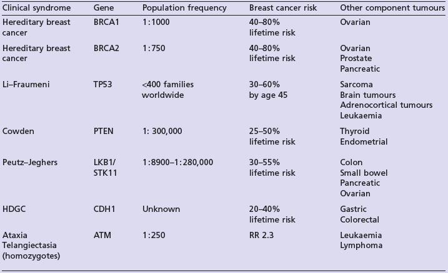Click the Gene column header
The image size is (448, 273).
coord(103,8)
